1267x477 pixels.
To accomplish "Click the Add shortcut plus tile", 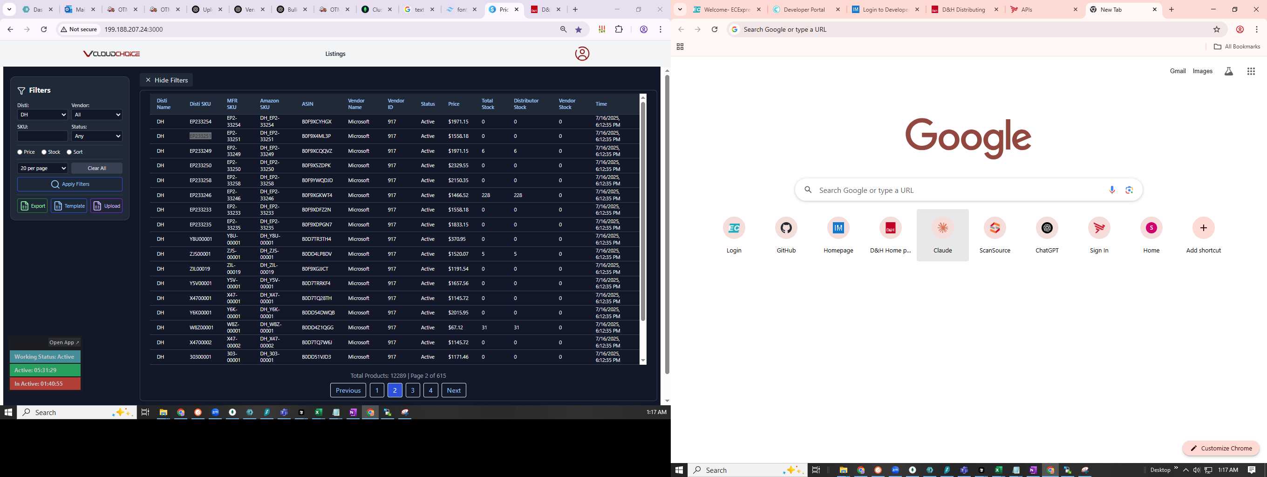I will coord(1203,235).
